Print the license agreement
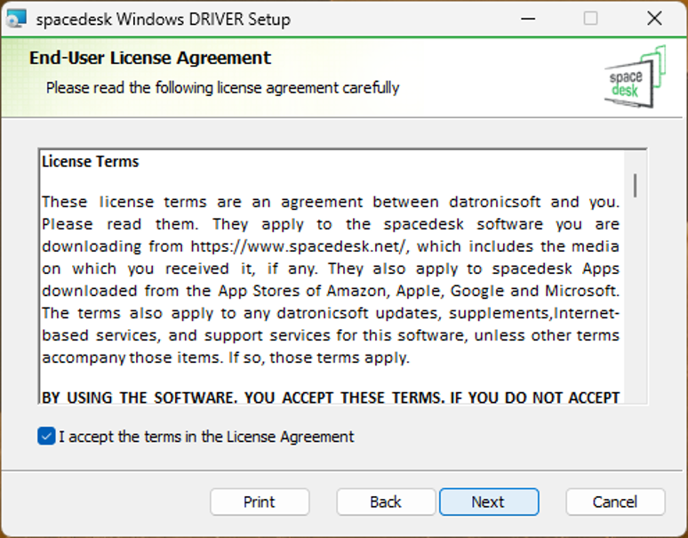Image resolution: width=688 pixels, height=538 pixels. [260, 502]
